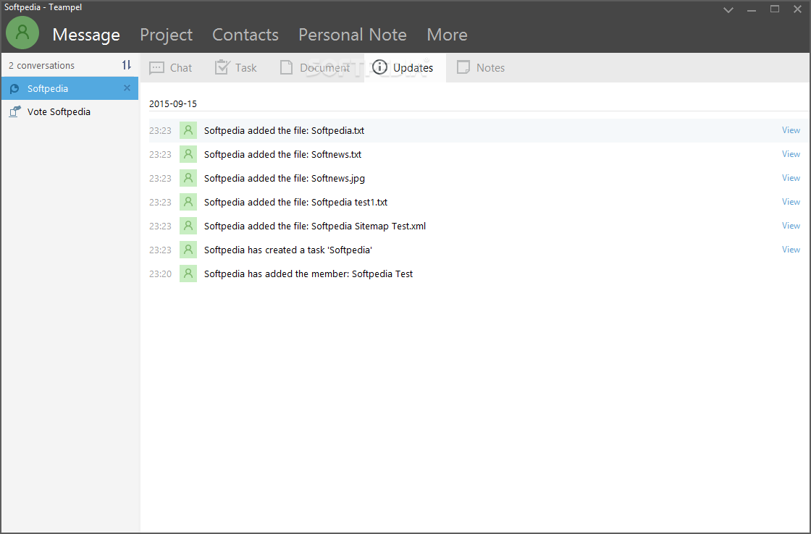This screenshot has width=811, height=534.
Task: Click the conversation sort arrows icon
Action: click(127, 65)
